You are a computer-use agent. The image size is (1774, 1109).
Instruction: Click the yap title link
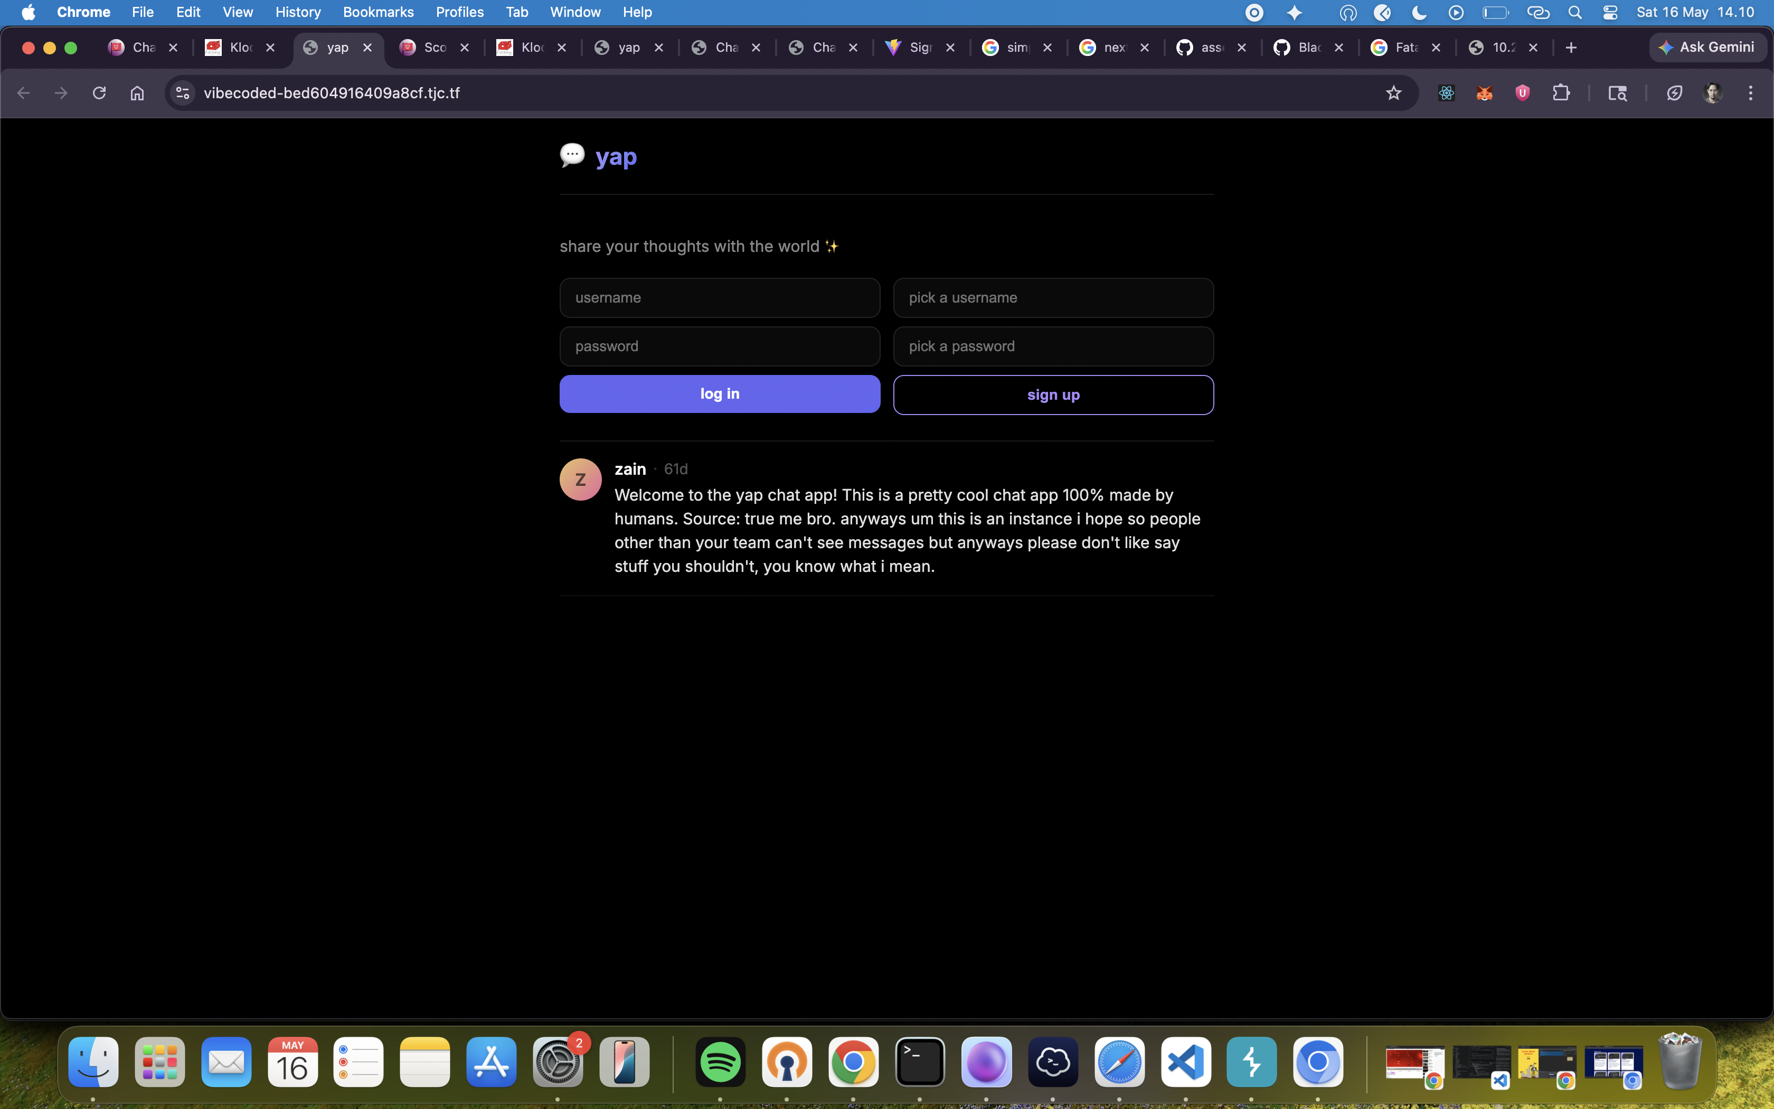(x=616, y=157)
